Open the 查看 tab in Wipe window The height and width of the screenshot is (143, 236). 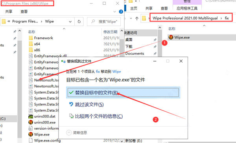click(24, 11)
